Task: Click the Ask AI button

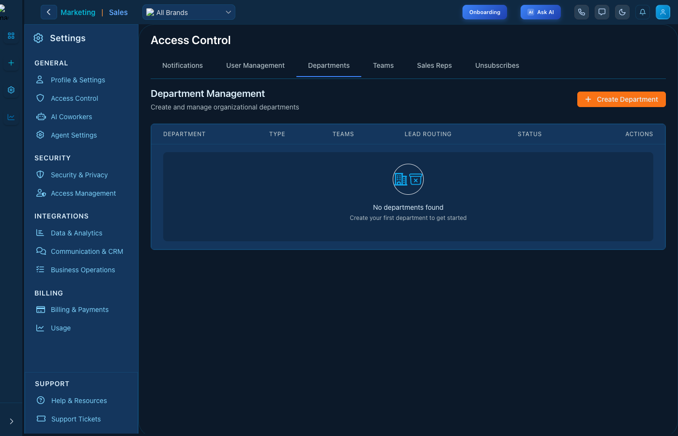Action: coord(540,12)
